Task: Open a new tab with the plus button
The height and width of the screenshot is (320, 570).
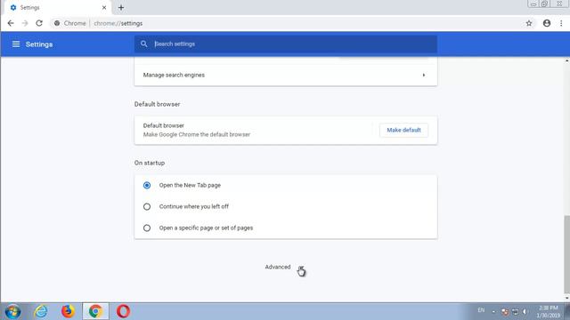Action: coord(121,7)
